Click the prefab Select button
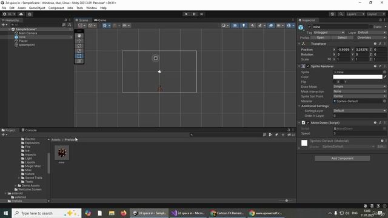Image resolution: width=388 pixels, height=218 pixels. click(342, 38)
